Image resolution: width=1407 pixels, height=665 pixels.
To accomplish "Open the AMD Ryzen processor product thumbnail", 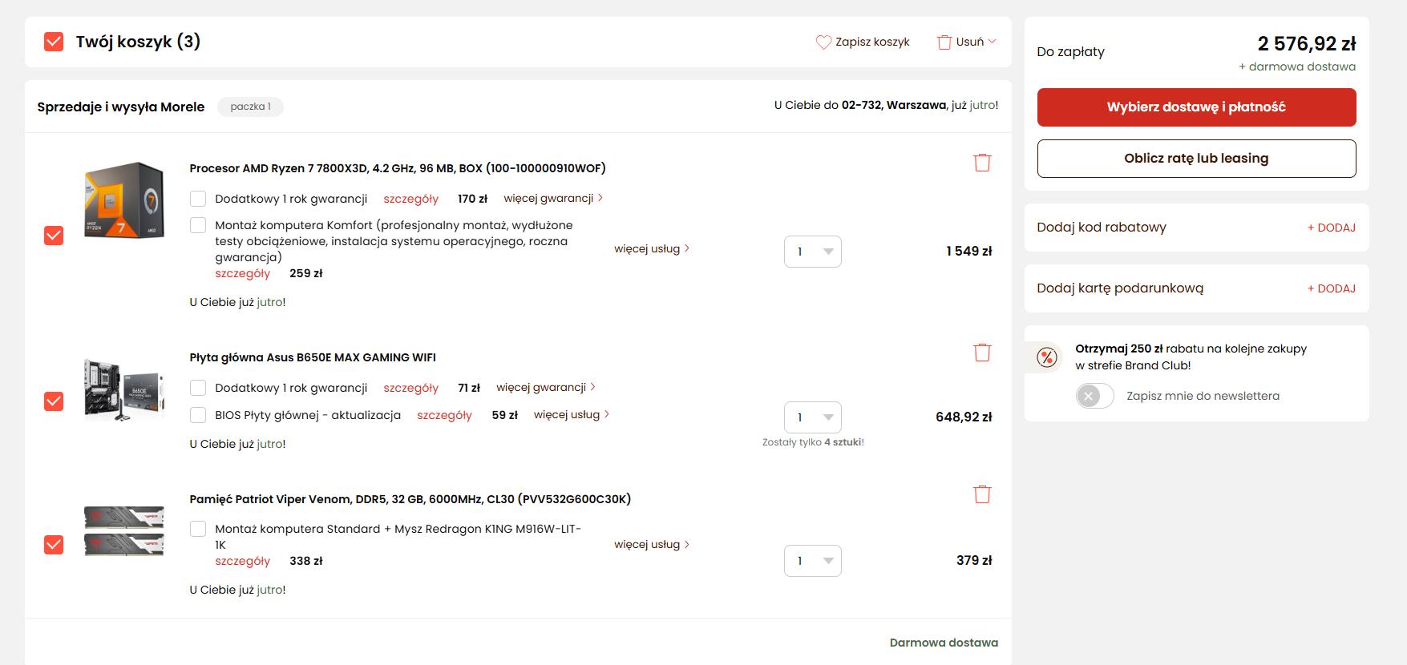I will 124,200.
